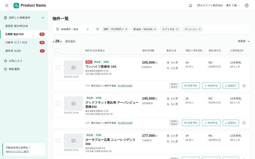Favorite ワンハイツ西麻布 103 with star icon
The height and width of the screenshot is (159, 255).
(x=244, y=86)
